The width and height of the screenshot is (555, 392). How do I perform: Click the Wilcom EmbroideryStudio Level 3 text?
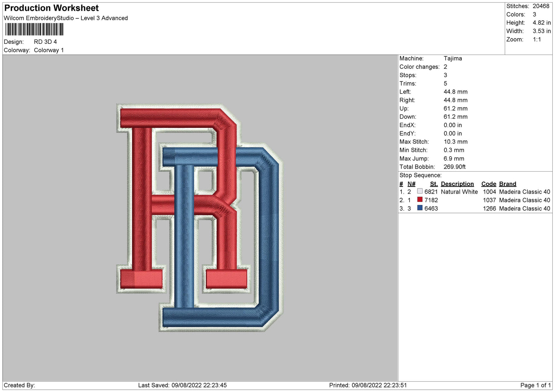(66, 18)
